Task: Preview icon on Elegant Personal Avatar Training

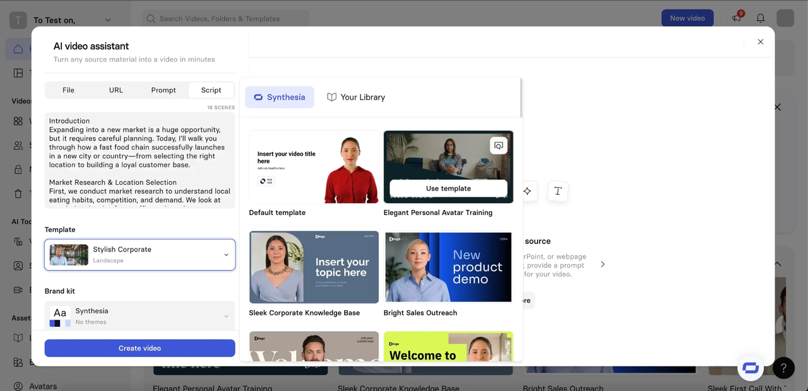Action: tap(499, 146)
